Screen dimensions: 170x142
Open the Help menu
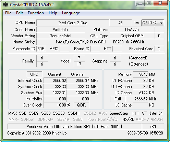(53, 13)
